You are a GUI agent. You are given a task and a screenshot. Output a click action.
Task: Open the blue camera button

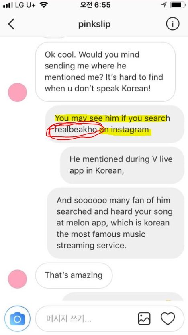pos(17,318)
